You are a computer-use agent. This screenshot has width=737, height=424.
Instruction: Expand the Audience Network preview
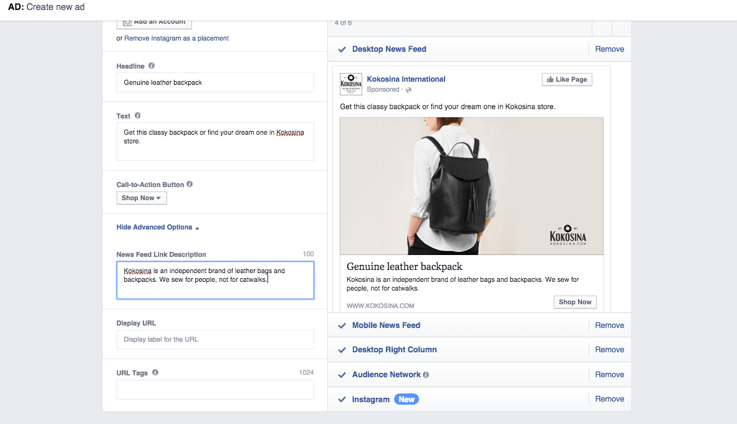(387, 375)
